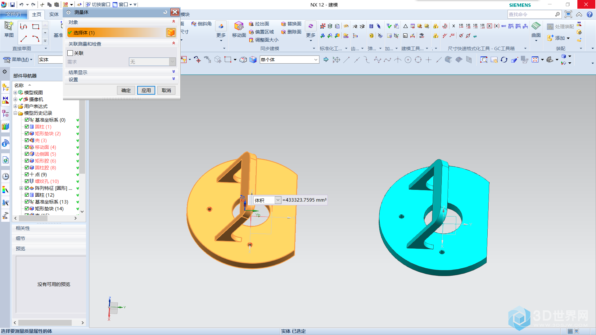Collapse the 对象 section

click(x=174, y=22)
